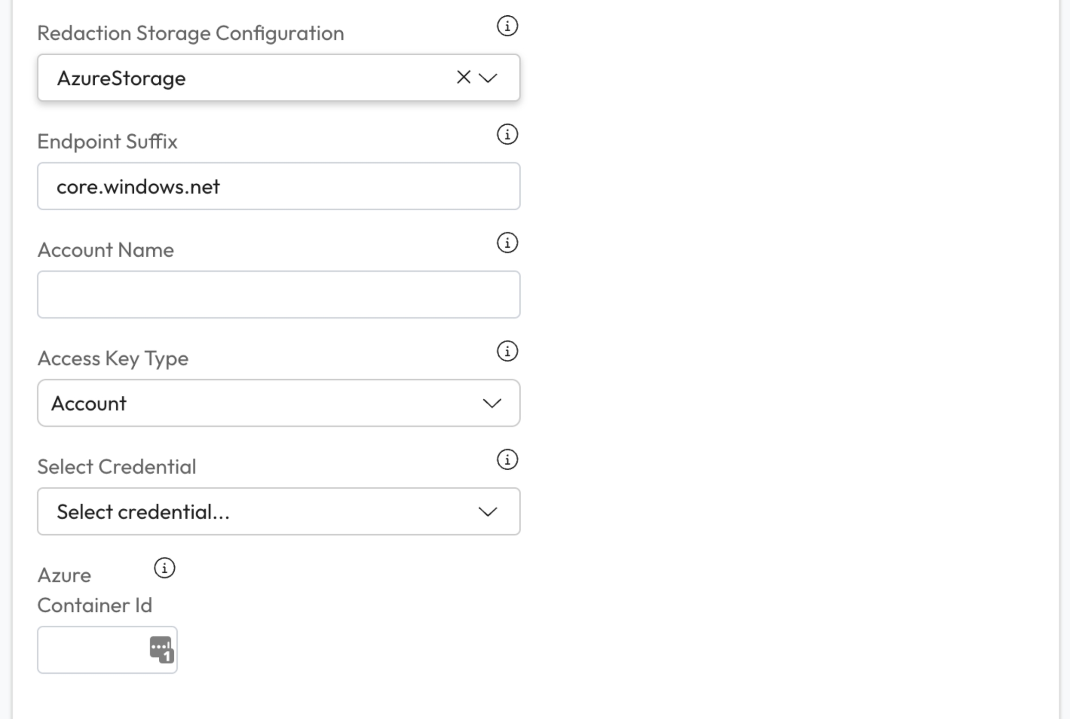Open info icon for Access Key Type
The width and height of the screenshot is (1070, 719).
(507, 351)
